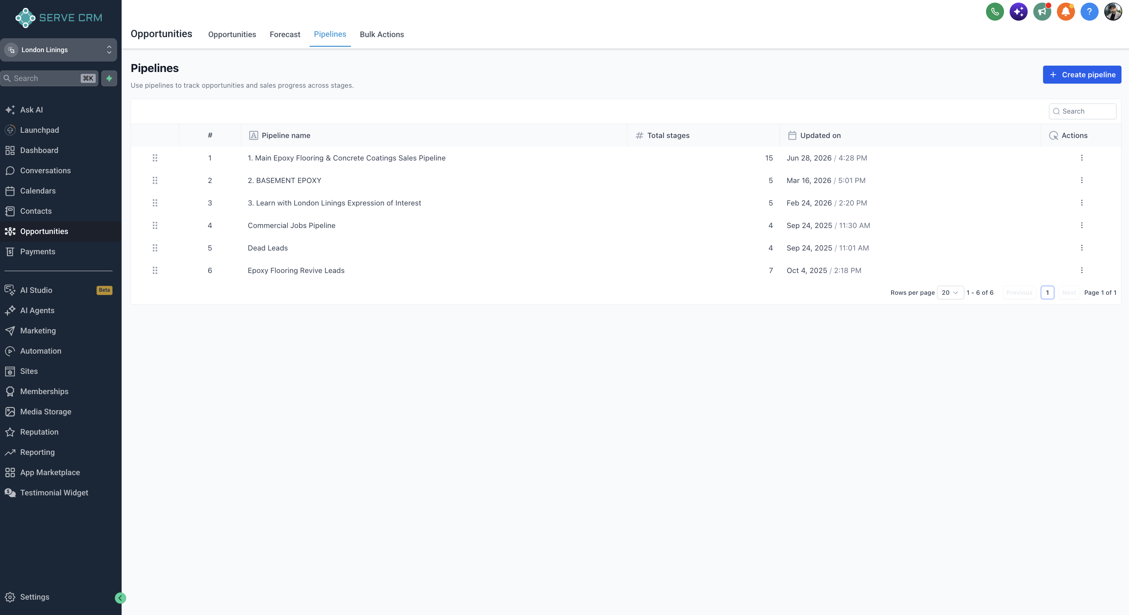Screen dimensions: 1129x615
Task: Go to page 1 in pagination
Action: point(1047,292)
